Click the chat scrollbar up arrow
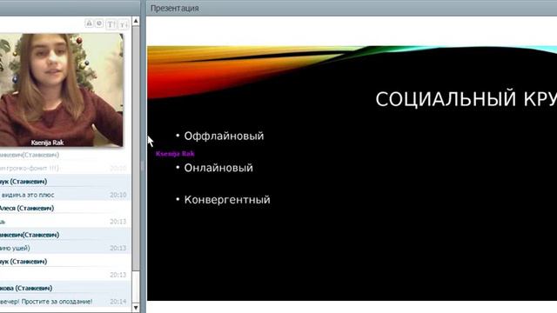The width and height of the screenshot is (557, 313). tap(136, 21)
